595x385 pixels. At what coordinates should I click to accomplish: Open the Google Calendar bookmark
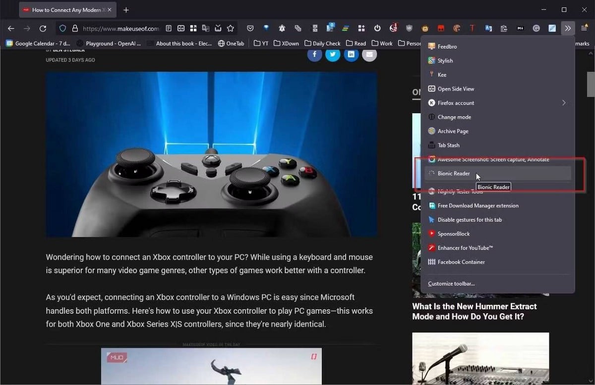37,44
